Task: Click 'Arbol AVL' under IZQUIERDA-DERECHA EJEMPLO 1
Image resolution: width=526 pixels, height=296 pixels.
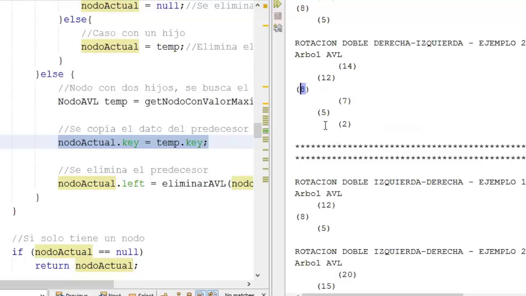Action: (x=318, y=194)
